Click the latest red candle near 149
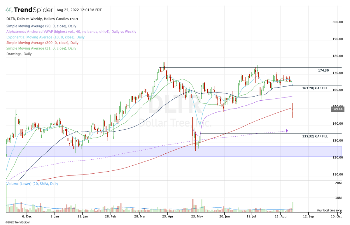This screenshot has width=350, height=225. (x=292, y=110)
